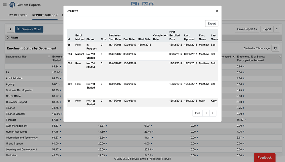The image size is (285, 162).
Task: Click Customer Support department row
Action: 16,102
